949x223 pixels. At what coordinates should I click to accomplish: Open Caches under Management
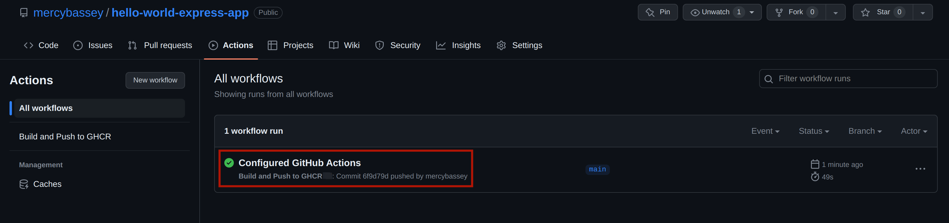(47, 184)
